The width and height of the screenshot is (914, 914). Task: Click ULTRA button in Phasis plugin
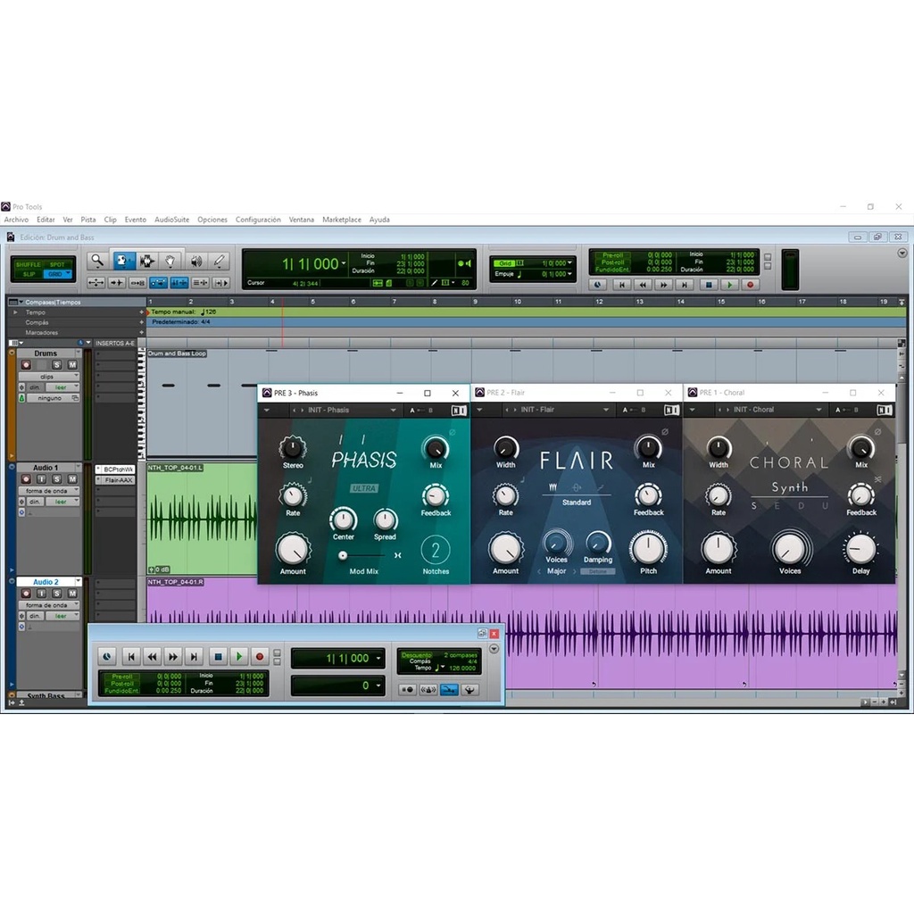(364, 488)
